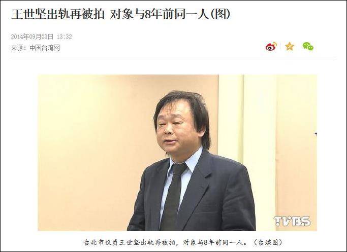The image size is (347, 252).
Task: Click the article headline 王世坚出轨再被拍
Action: pos(58,14)
